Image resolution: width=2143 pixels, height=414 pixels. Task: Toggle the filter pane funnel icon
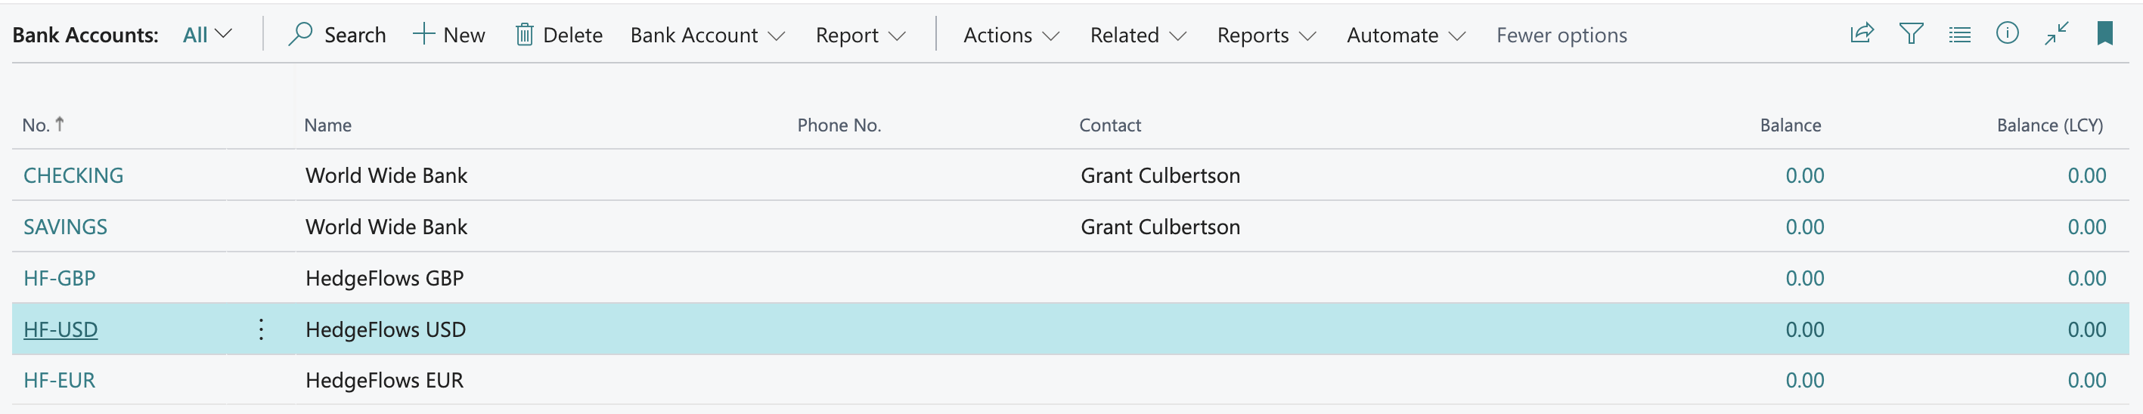pyautogui.click(x=1911, y=33)
